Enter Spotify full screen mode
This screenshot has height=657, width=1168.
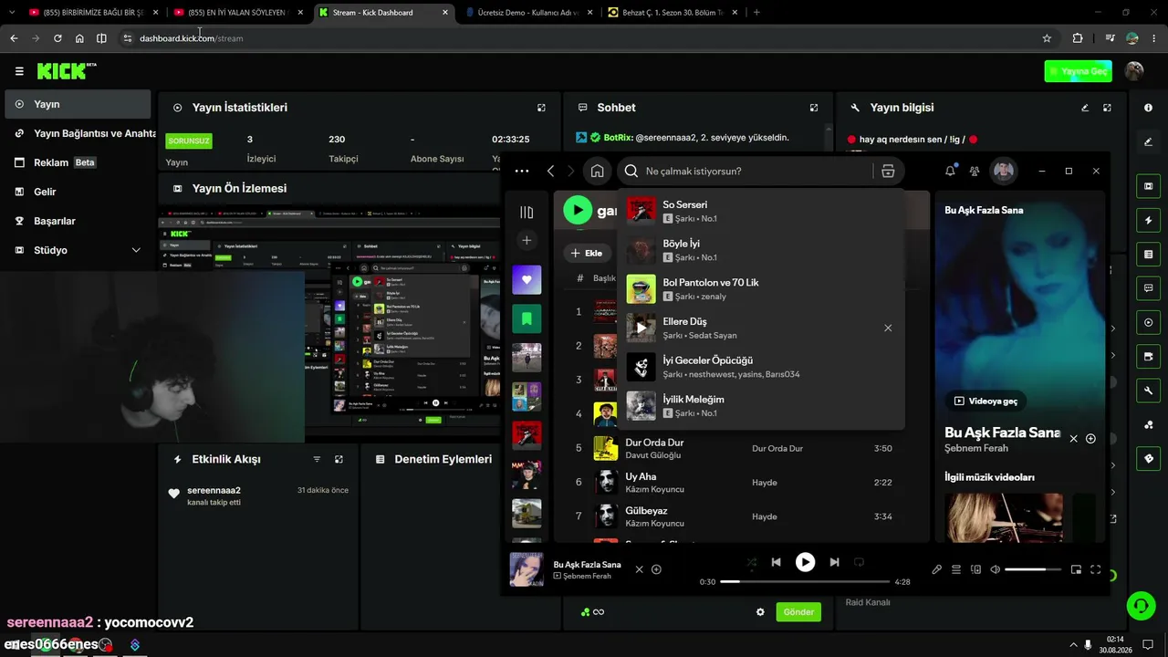pyautogui.click(x=1096, y=569)
